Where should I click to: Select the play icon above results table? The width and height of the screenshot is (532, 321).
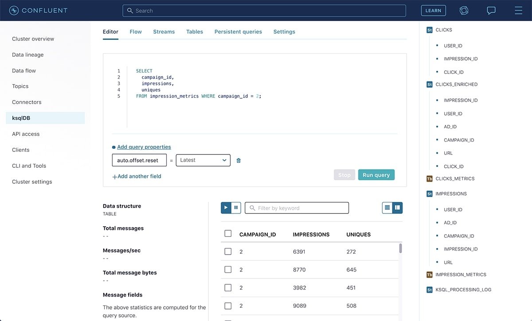click(226, 207)
